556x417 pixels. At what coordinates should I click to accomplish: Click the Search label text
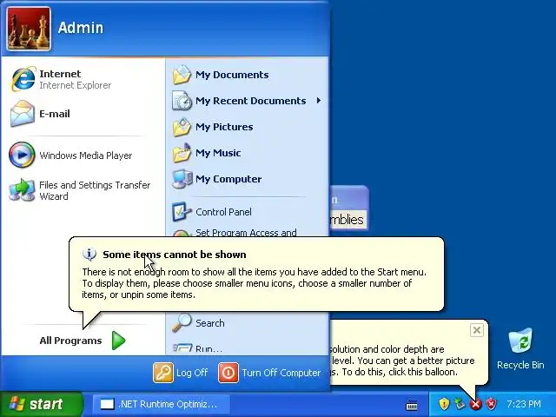click(210, 323)
